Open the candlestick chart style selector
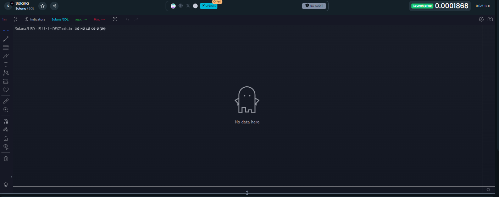499x197 pixels. click(x=15, y=19)
